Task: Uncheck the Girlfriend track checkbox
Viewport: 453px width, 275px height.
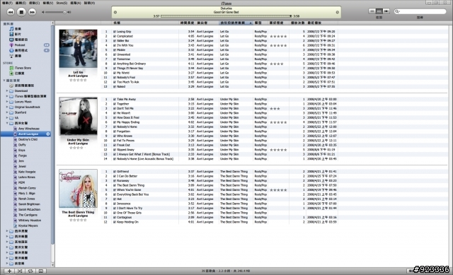Action: [115, 171]
